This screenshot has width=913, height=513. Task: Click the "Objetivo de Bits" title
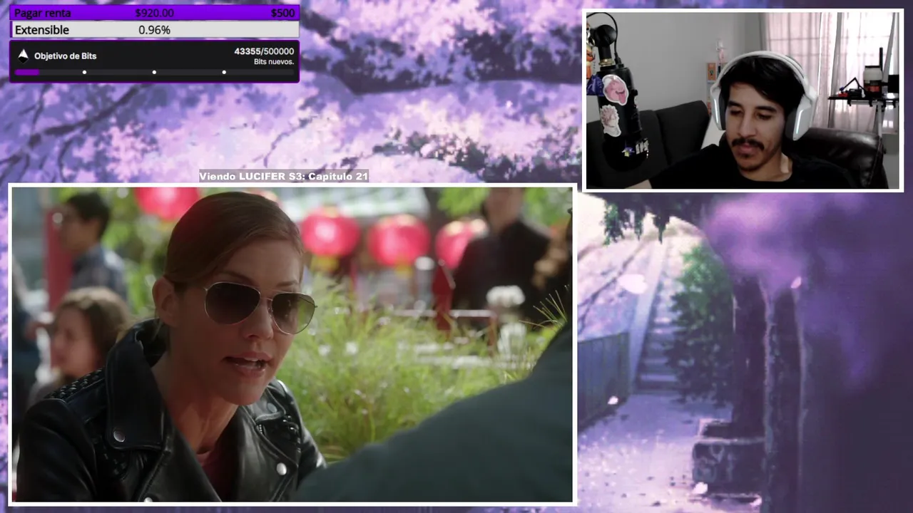pyautogui.click(x=65, y=56)
